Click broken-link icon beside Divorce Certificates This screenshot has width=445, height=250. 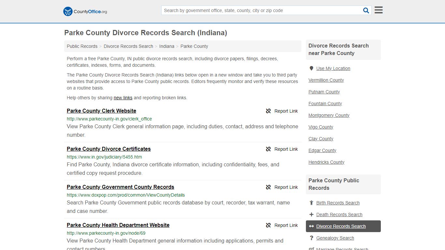point(268,149)
